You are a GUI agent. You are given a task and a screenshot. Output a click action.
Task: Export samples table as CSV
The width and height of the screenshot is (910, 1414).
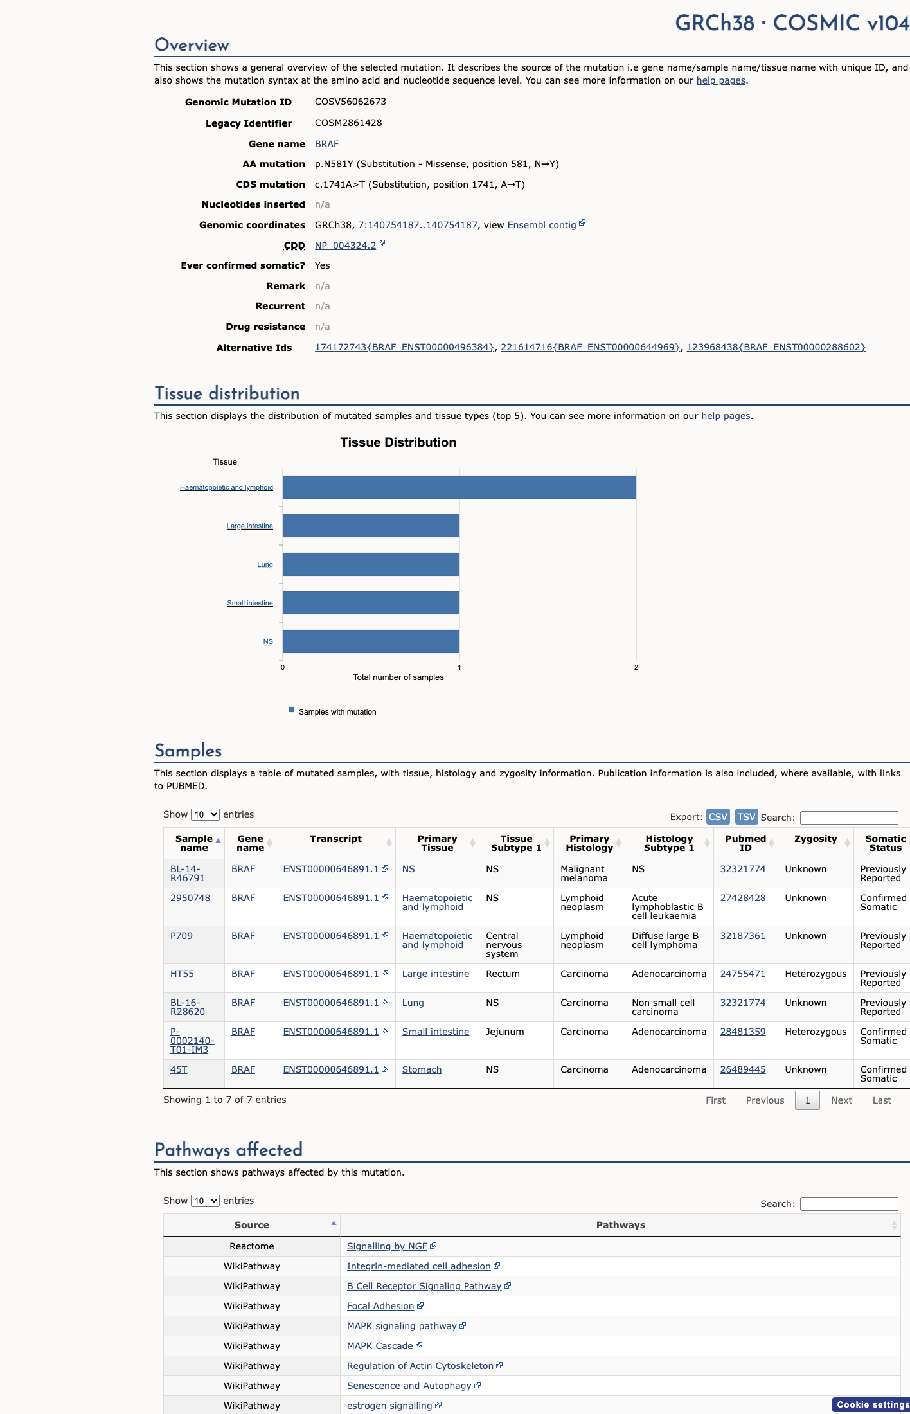[x=718, y=816]
